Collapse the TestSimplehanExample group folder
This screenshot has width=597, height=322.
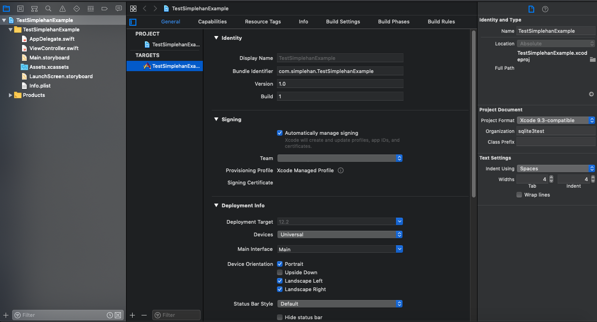point(11,29)
